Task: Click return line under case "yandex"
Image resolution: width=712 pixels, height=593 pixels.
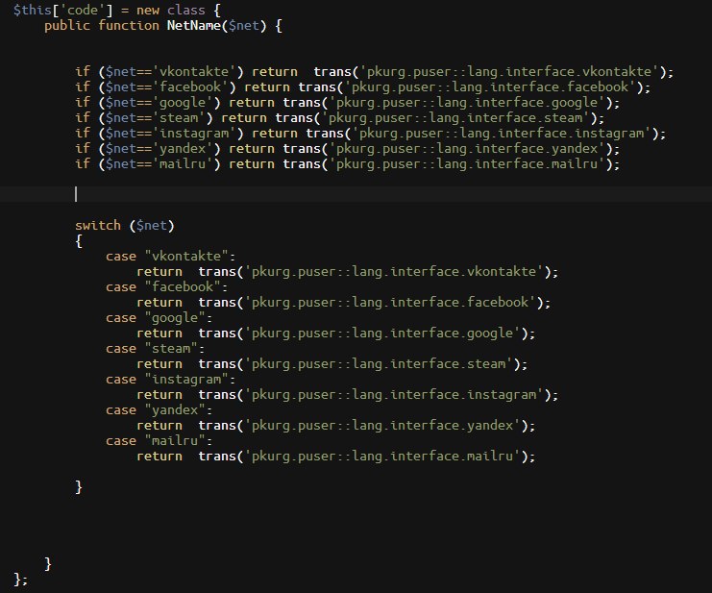Action: [x=336, y=426]
